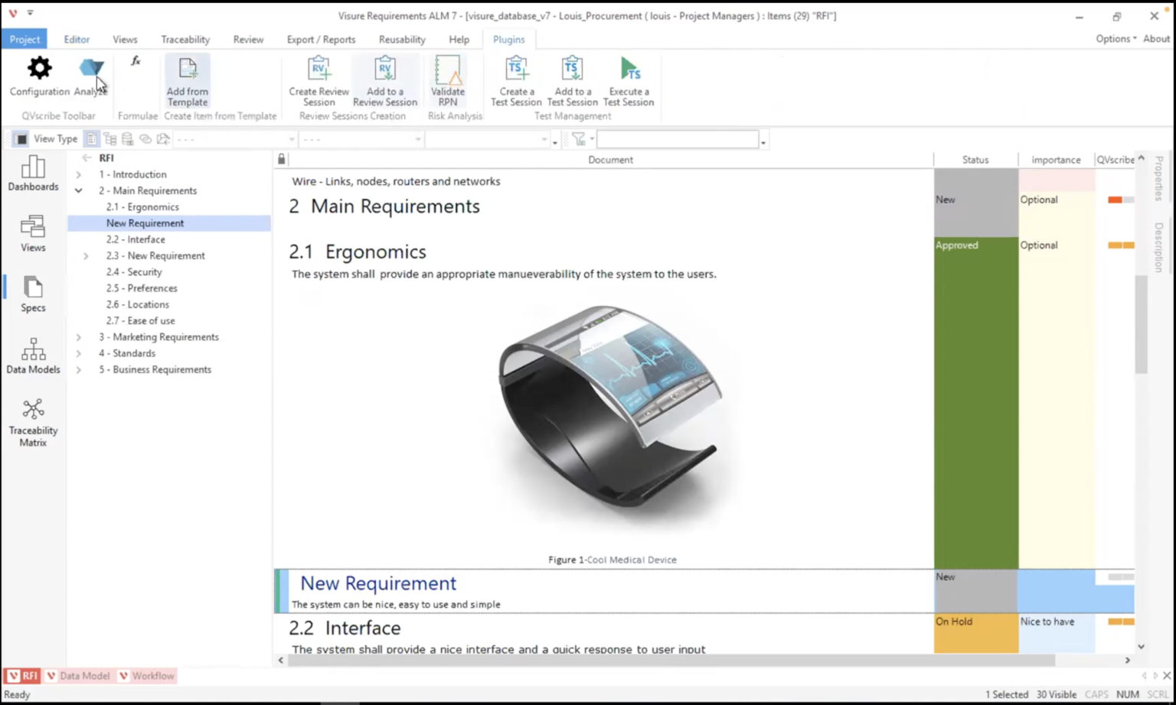1176x705 pixels.
Task: Toggle the lock column header icon
Action: [281, 158]
